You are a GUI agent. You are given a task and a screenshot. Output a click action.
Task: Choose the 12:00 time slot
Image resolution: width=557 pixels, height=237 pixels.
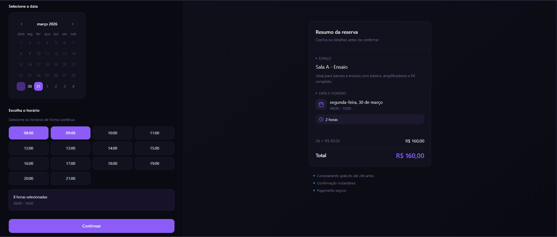pos(29,148)
